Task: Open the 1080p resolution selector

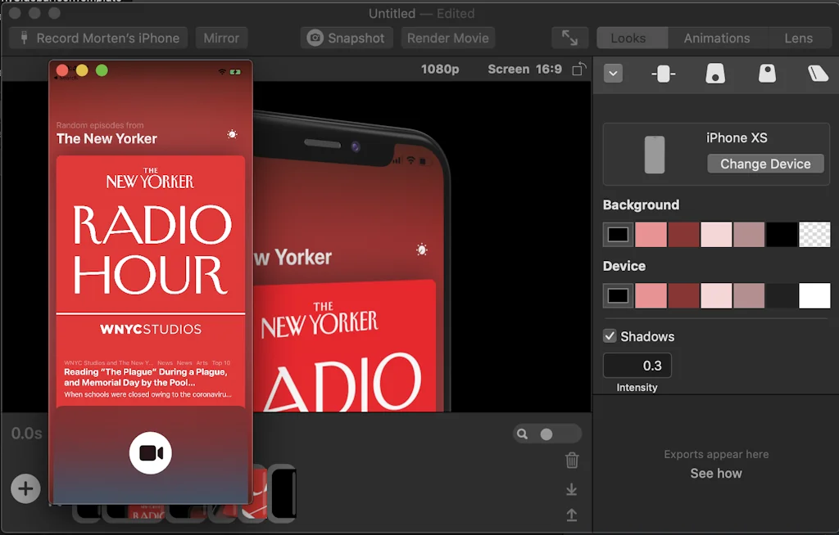Action: click(440, 70)
